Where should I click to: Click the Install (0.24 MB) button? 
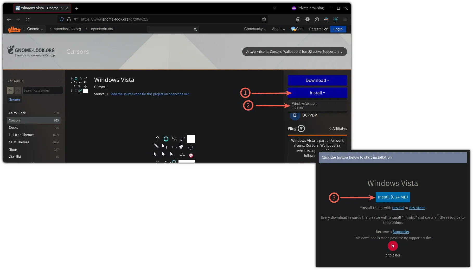click(393, 197)
